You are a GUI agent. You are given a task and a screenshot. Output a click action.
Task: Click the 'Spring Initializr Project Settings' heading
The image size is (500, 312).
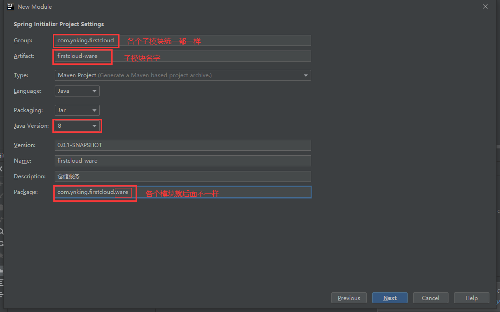point(59,24)
